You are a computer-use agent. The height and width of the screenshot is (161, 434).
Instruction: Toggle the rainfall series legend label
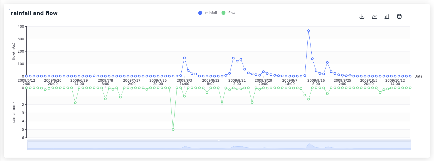(x=211, y=13)
